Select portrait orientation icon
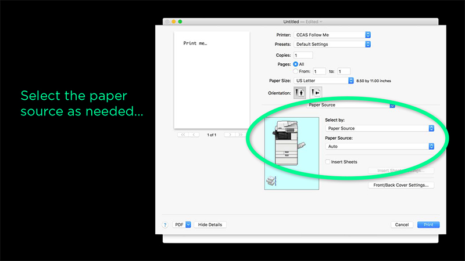Image resolution: width=465 pixels, height=261 pixels. [x=301, y=92]
